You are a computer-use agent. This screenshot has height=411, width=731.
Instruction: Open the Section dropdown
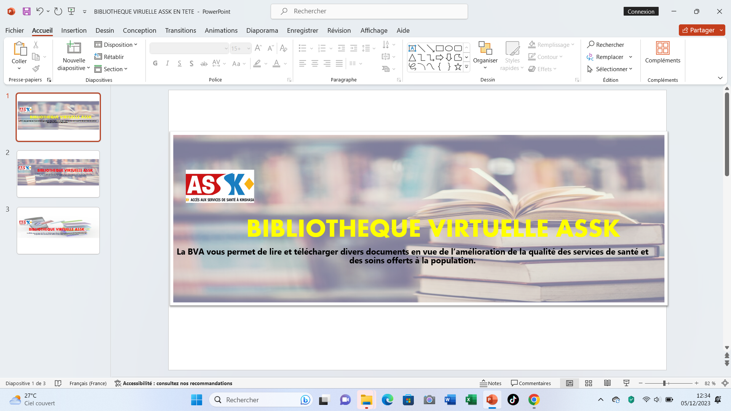click(x=111, y=69)
